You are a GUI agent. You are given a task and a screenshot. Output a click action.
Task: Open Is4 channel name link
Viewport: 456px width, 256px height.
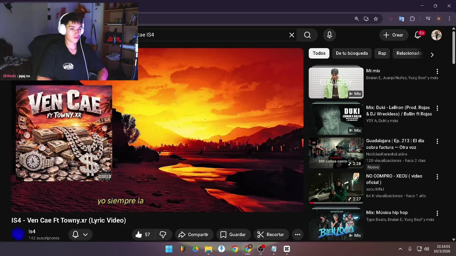click(32, 231)
